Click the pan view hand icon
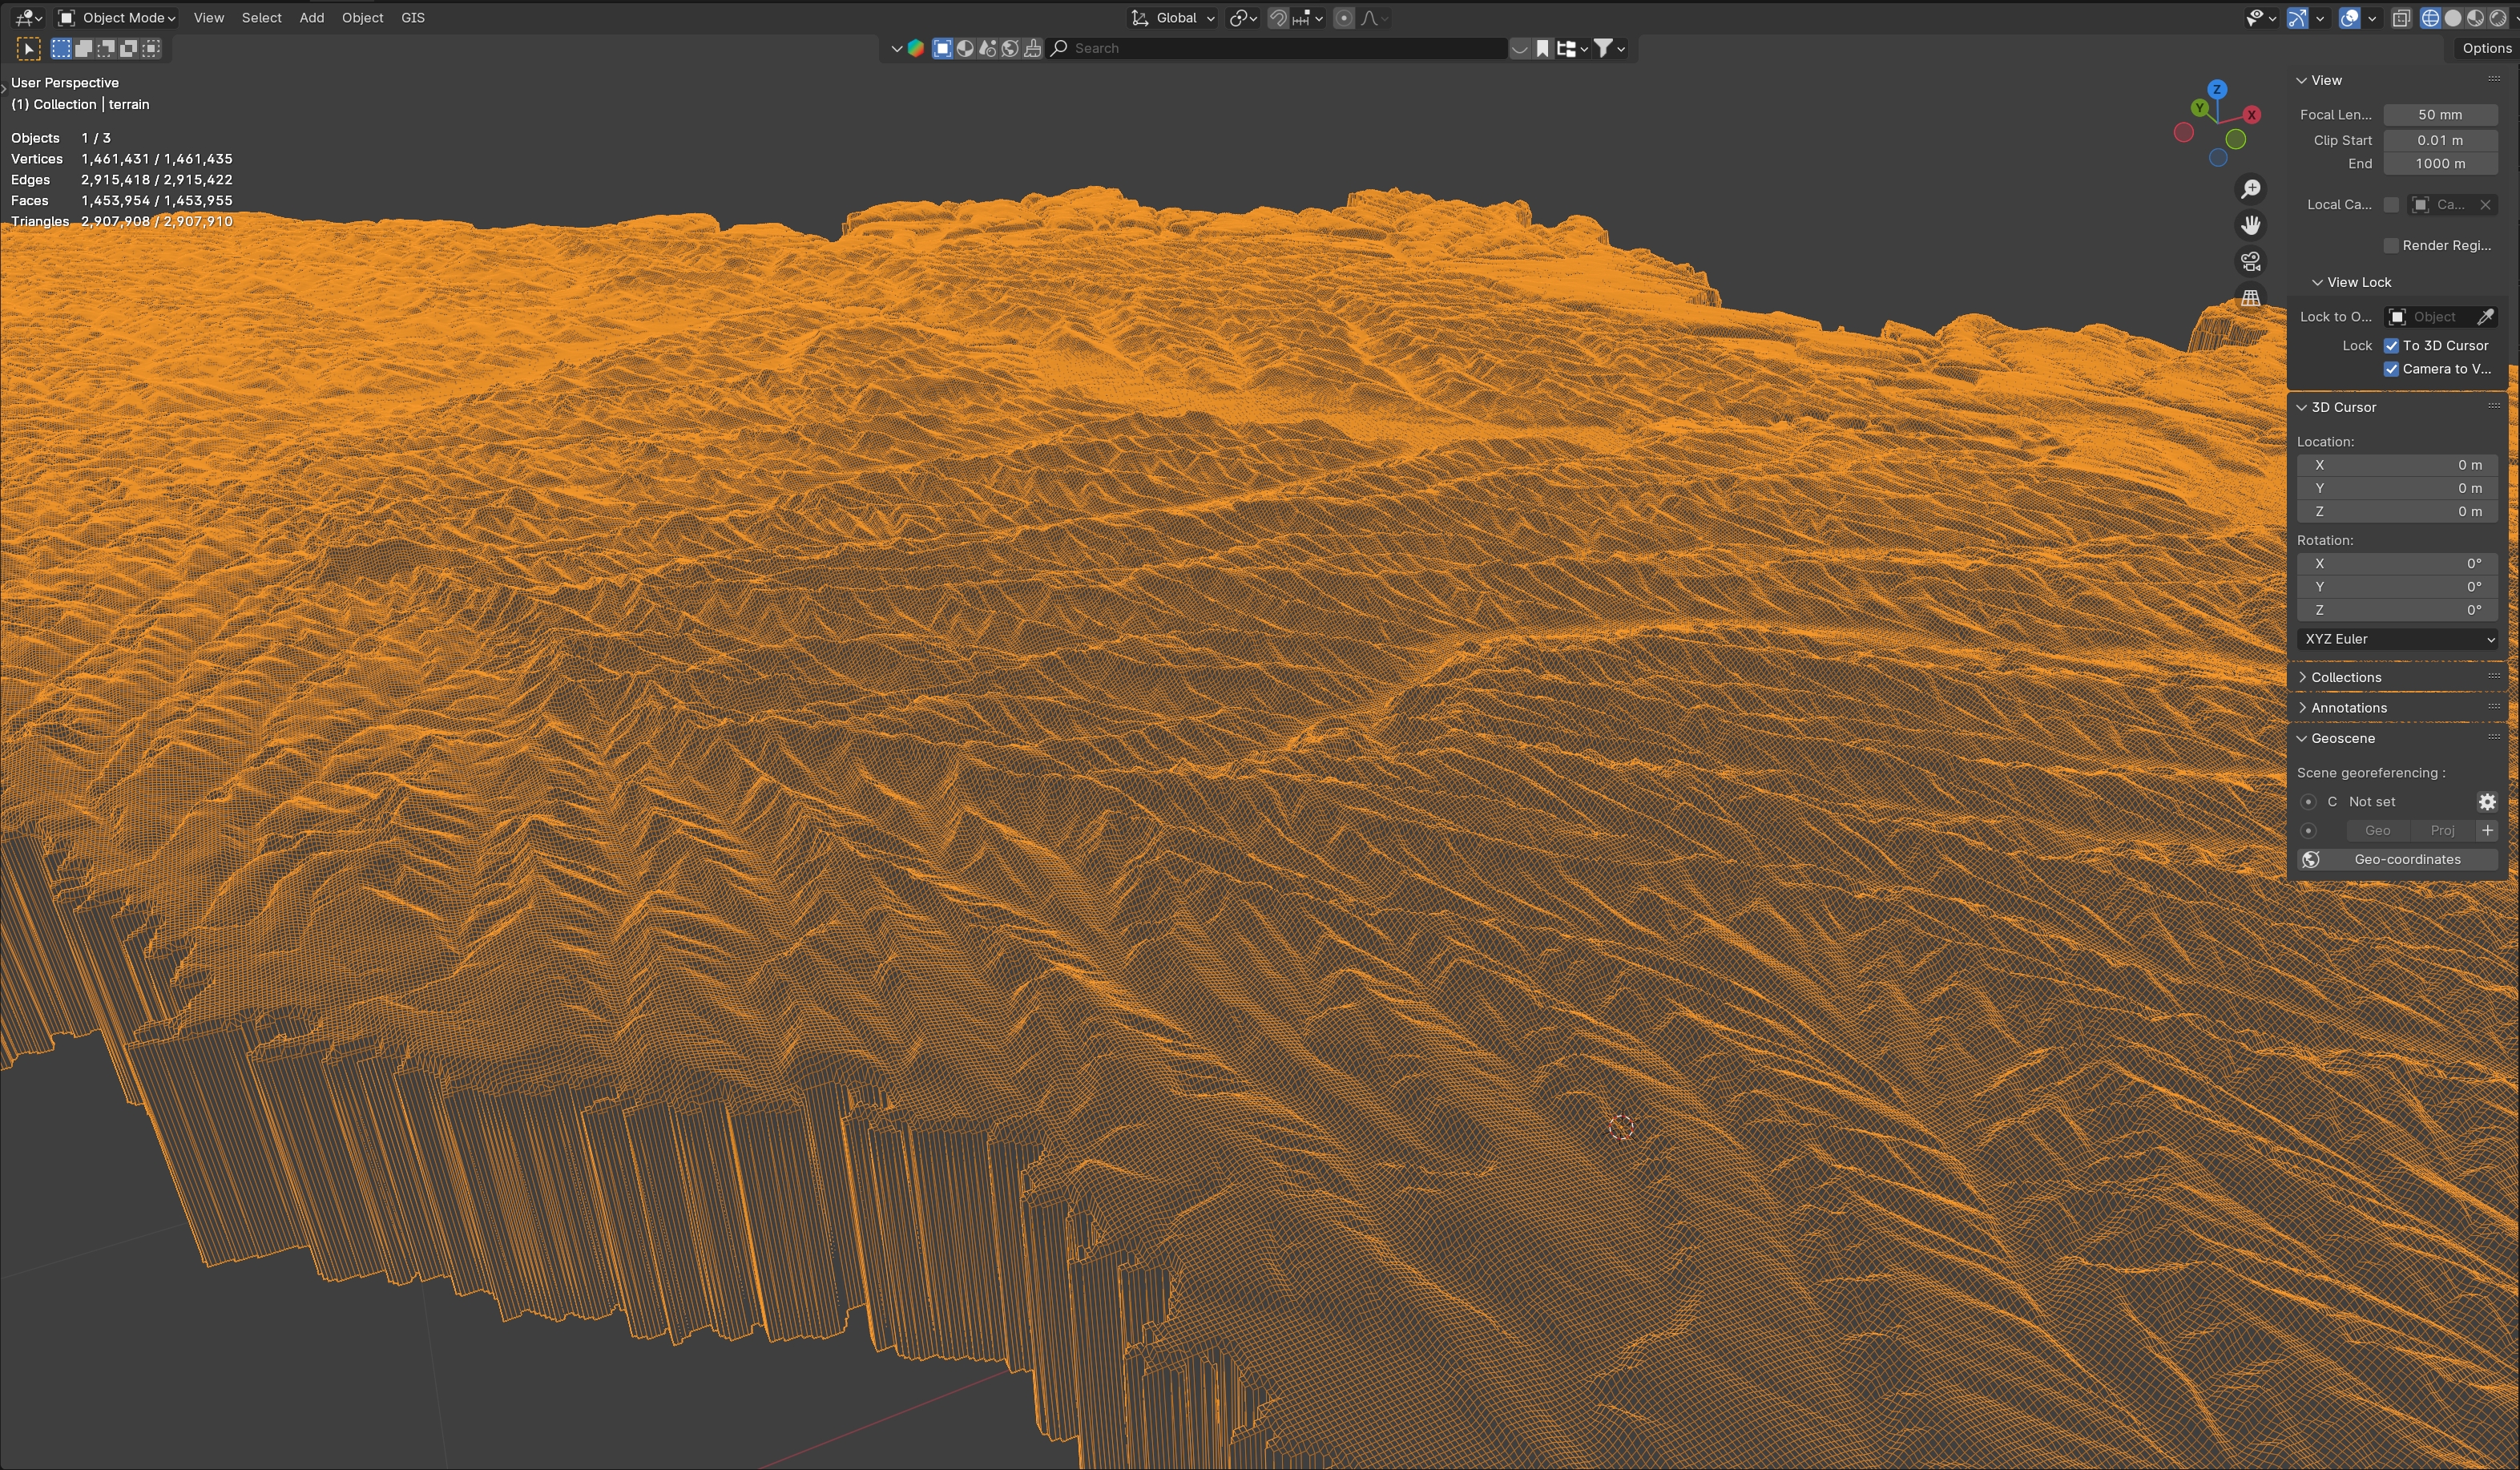The width and height of the screenshot is (2520, 1470). (x=2250, y=225)
